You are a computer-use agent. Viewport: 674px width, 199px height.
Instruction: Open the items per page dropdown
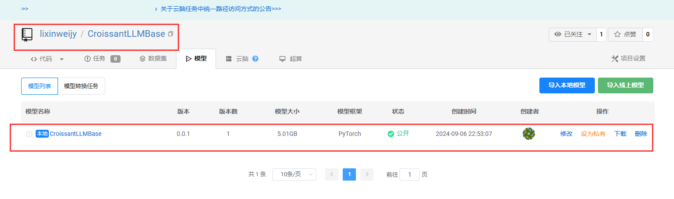294,174
